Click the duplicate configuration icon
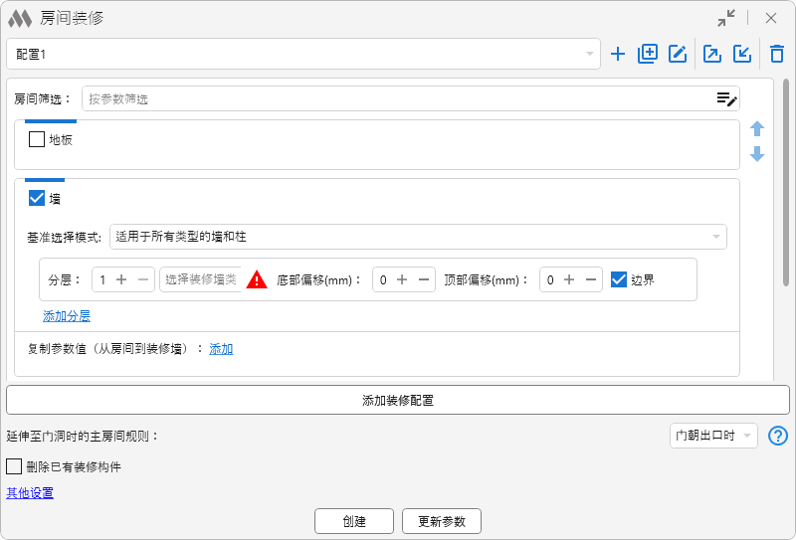The height and width of the screenshot is (540, 796). pos(648,55)
